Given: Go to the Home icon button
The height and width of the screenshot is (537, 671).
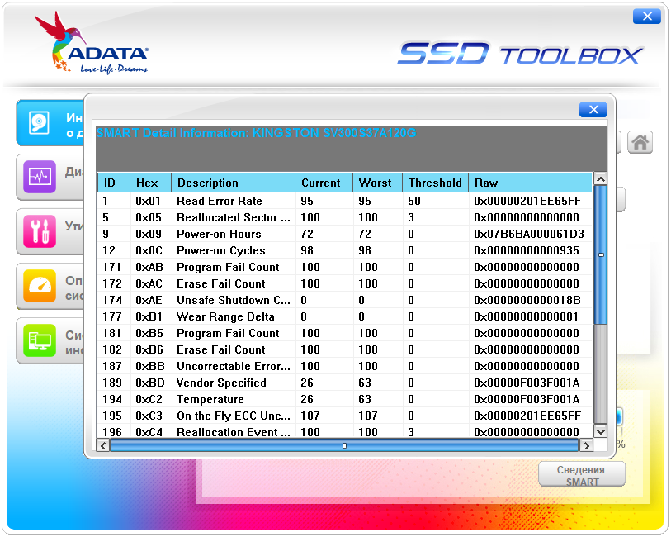Looking at the screenshot, I should (x=640, y=142).
